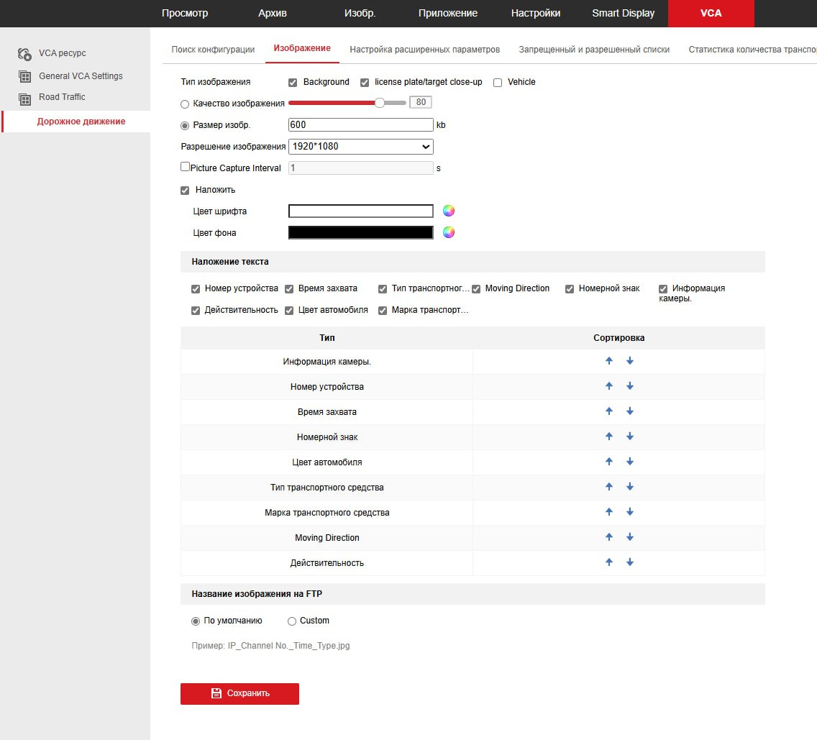Screen dimensions: 817x740
Task: Move Номерной знак row up
Action: pyautogui.click(x=608, y=437)
